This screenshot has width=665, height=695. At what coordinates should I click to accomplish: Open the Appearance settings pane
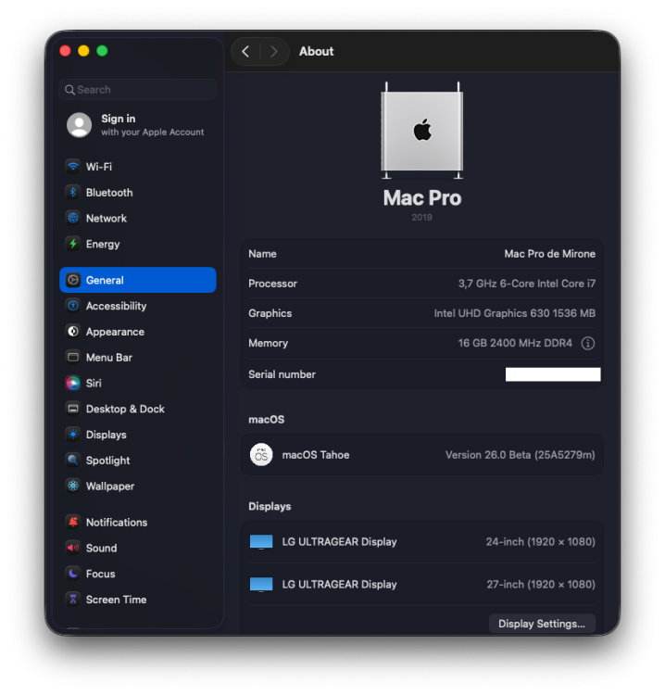[x=138, y=332]
